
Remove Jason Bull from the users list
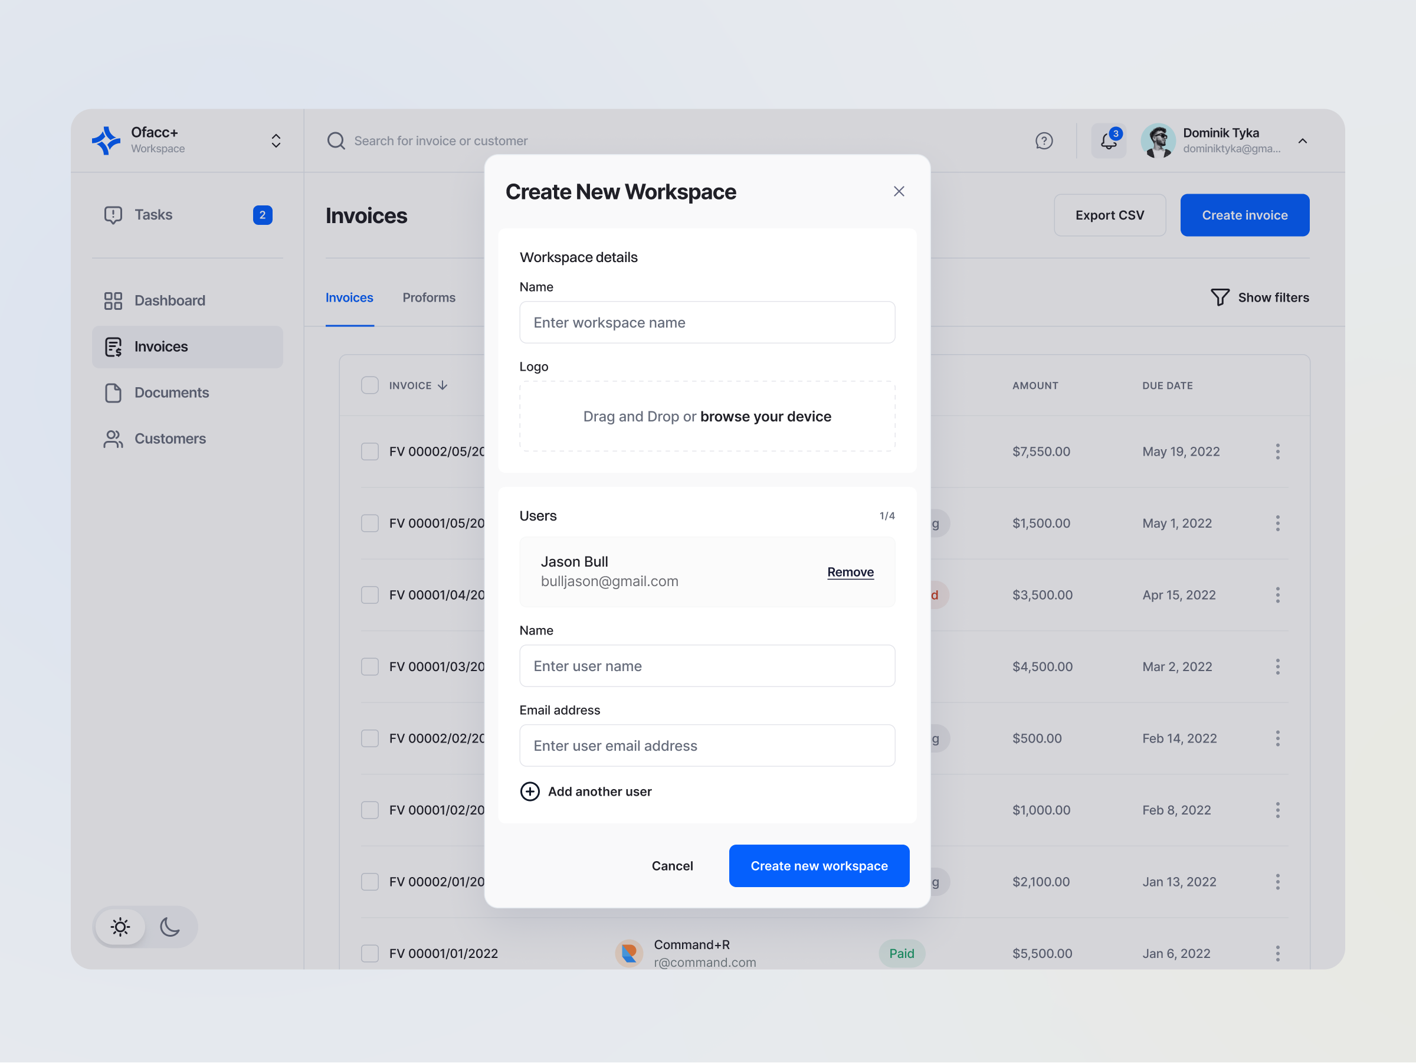pos(850,572)
